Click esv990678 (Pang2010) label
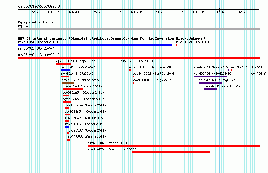The width and height of the screenshot is (268, 173). tap(211, 67)
